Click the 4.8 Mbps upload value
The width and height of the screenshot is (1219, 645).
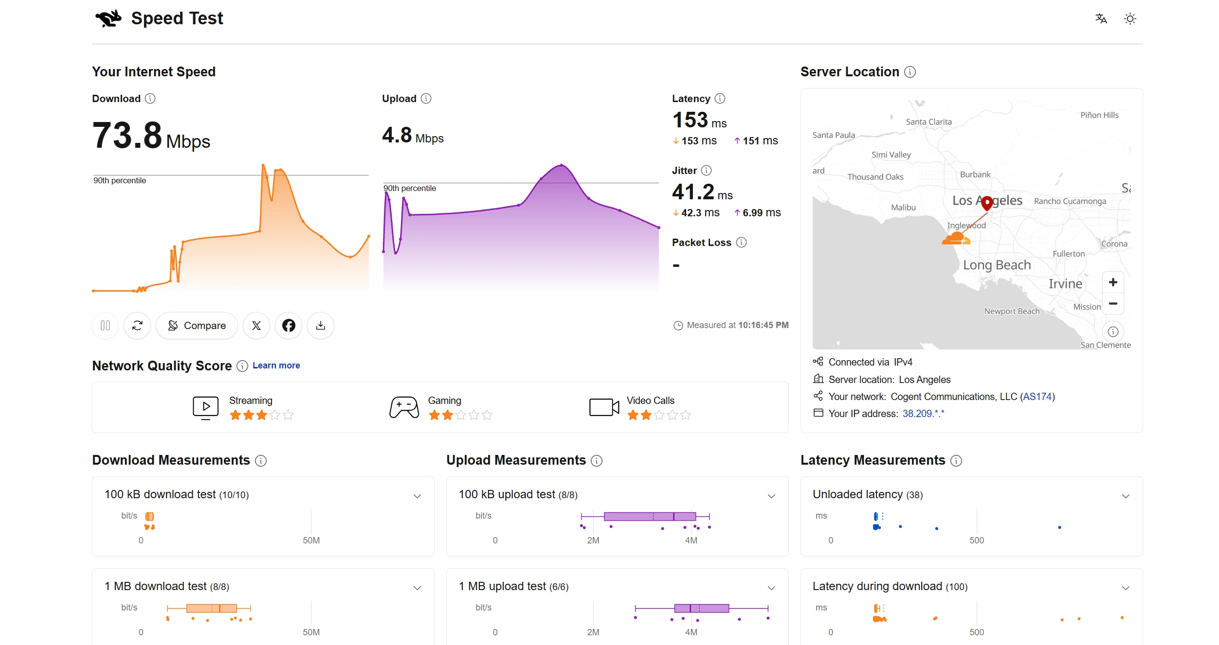pyautogui.click(x=413, y=136)
